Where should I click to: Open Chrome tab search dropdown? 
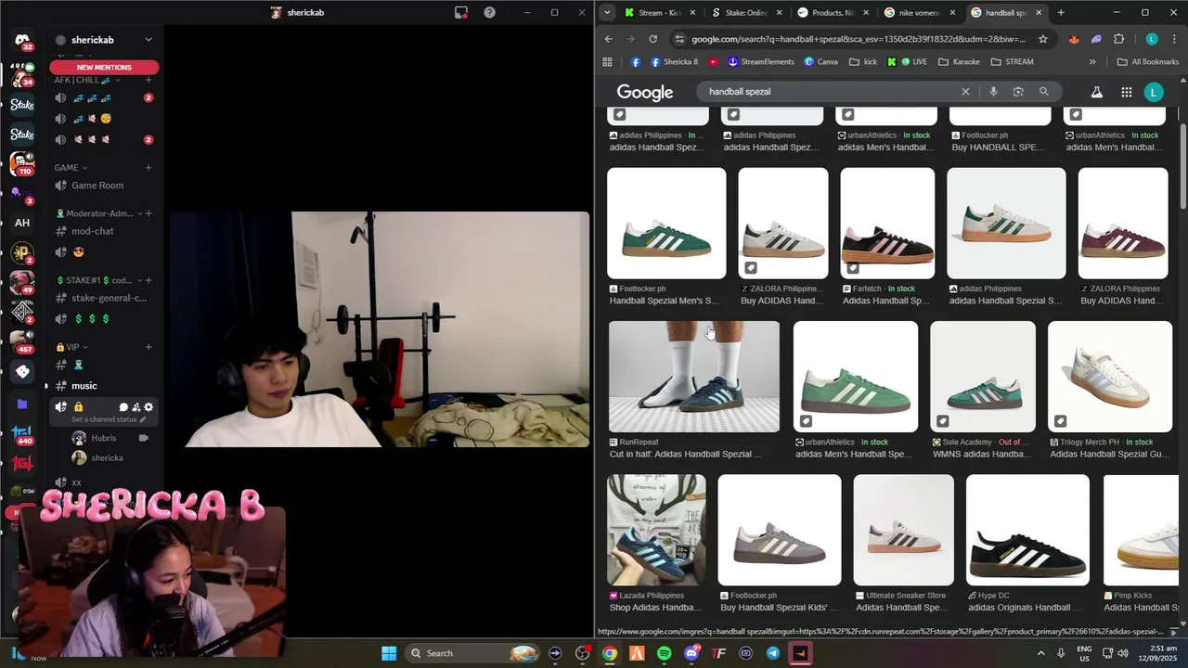click(606, 12)
